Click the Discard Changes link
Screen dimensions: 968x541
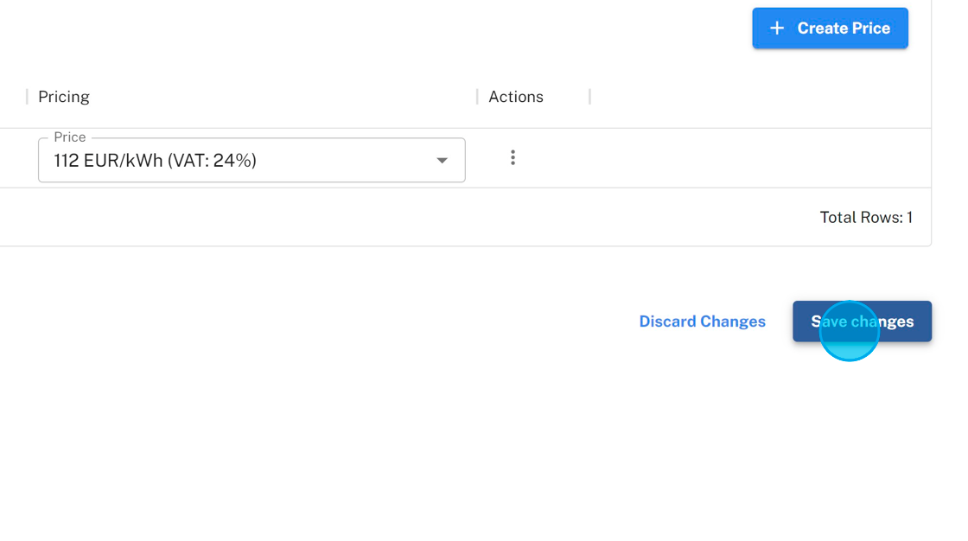(702, 321)
